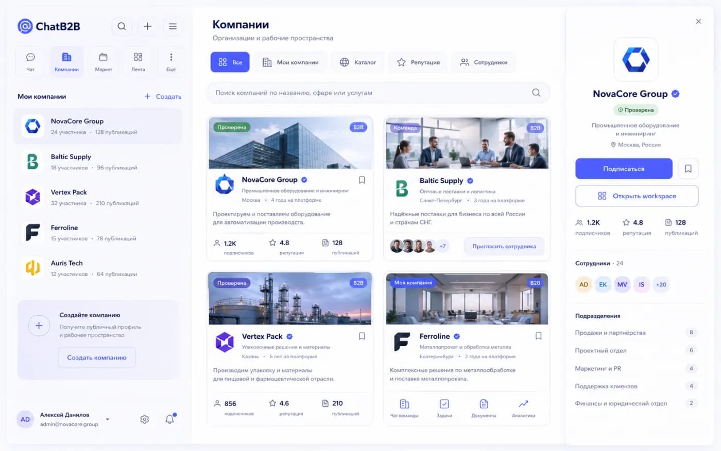721x451 pixels.
Task: Open NovaCore Group card building image
Action: (290, 143)
